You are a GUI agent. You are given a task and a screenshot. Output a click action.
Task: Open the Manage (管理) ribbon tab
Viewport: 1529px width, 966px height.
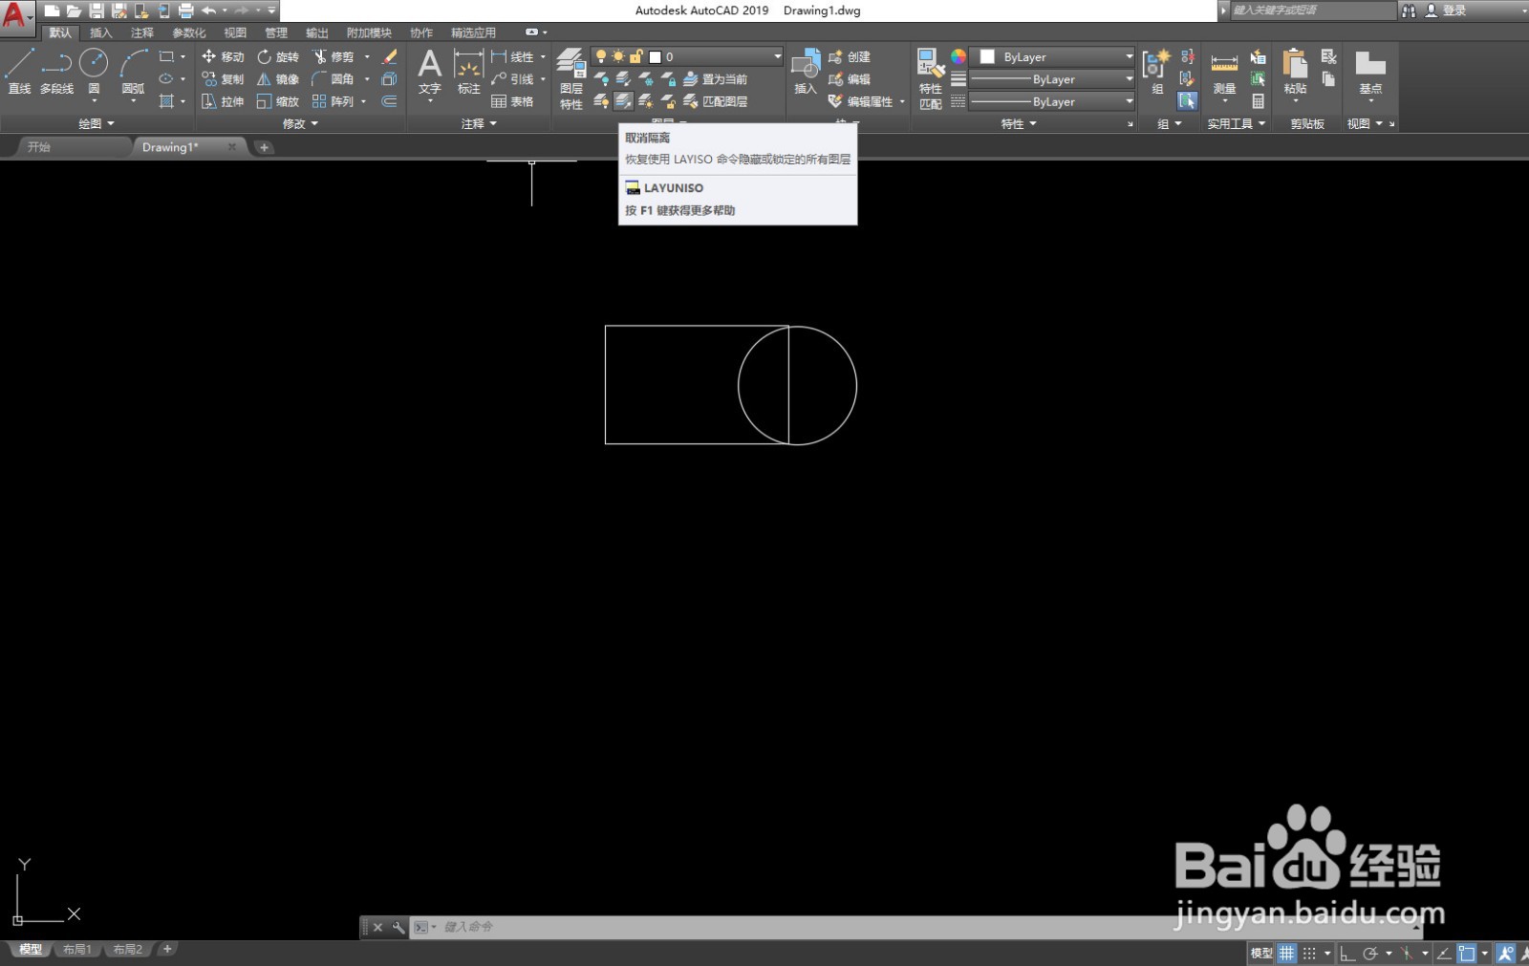click(276, 32)
